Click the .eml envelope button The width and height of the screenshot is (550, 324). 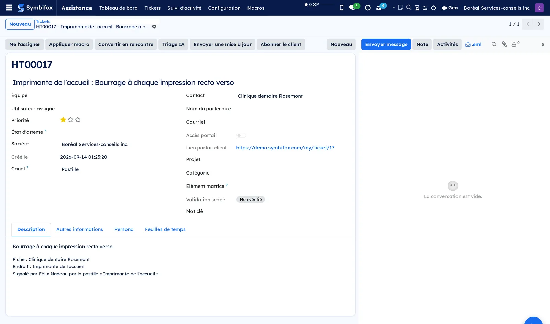coord(473,44)
